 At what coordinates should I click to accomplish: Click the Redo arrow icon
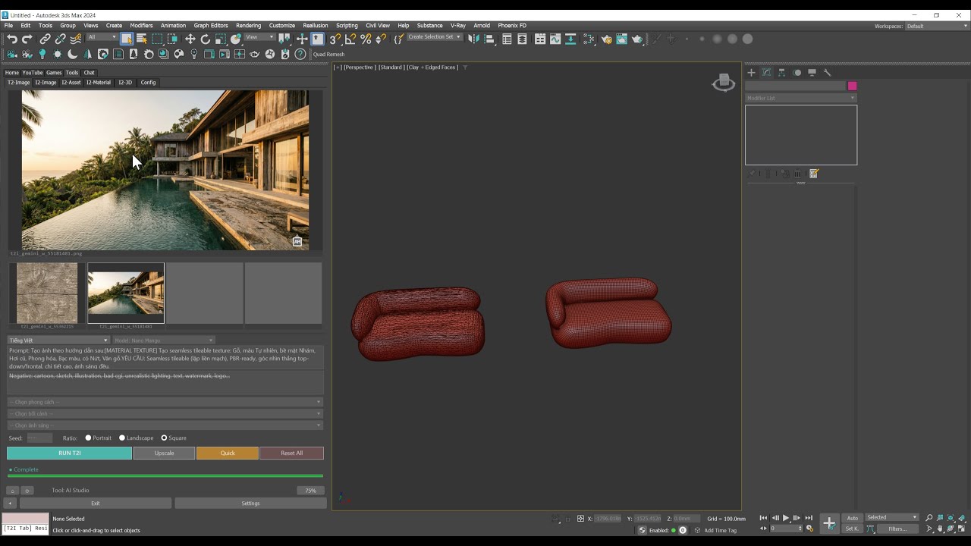coord(27,39)
